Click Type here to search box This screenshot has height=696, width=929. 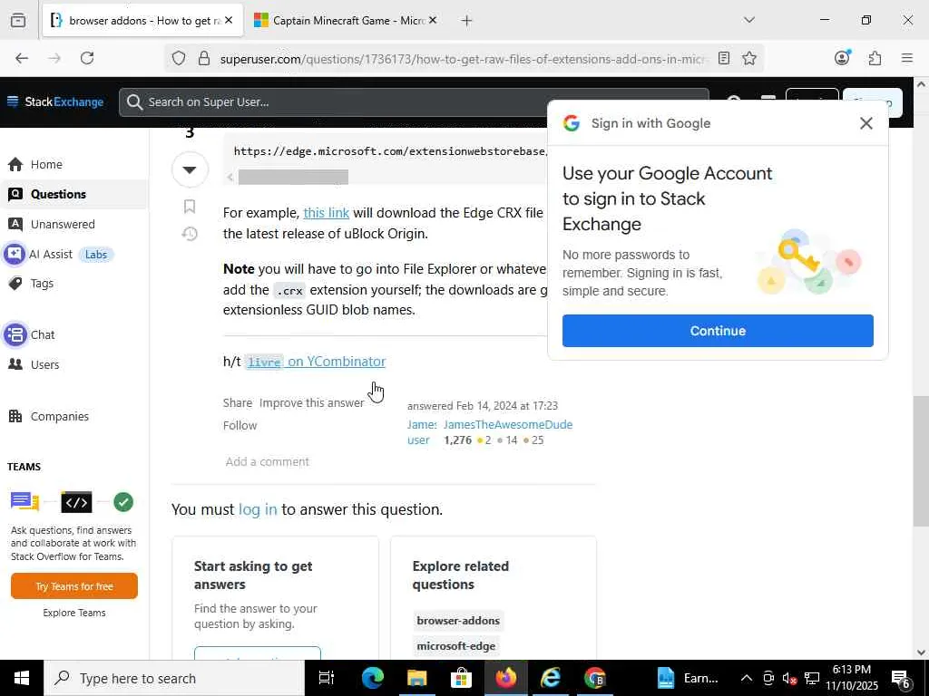click(x=173, y=678)
